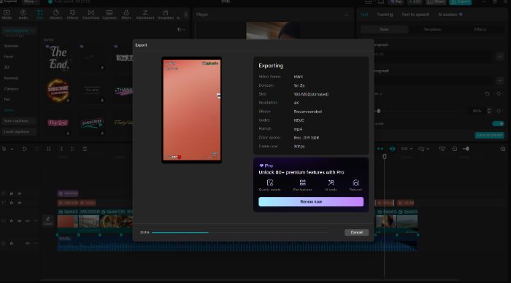Click the Save as preset button
This screenshot has height=283, width=511.
point(490,135)
